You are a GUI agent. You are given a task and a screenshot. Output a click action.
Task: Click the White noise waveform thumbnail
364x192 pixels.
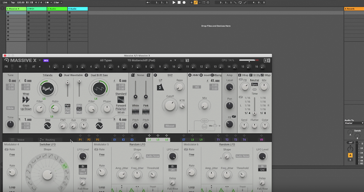pyautogui.click(x=135, y=111)
